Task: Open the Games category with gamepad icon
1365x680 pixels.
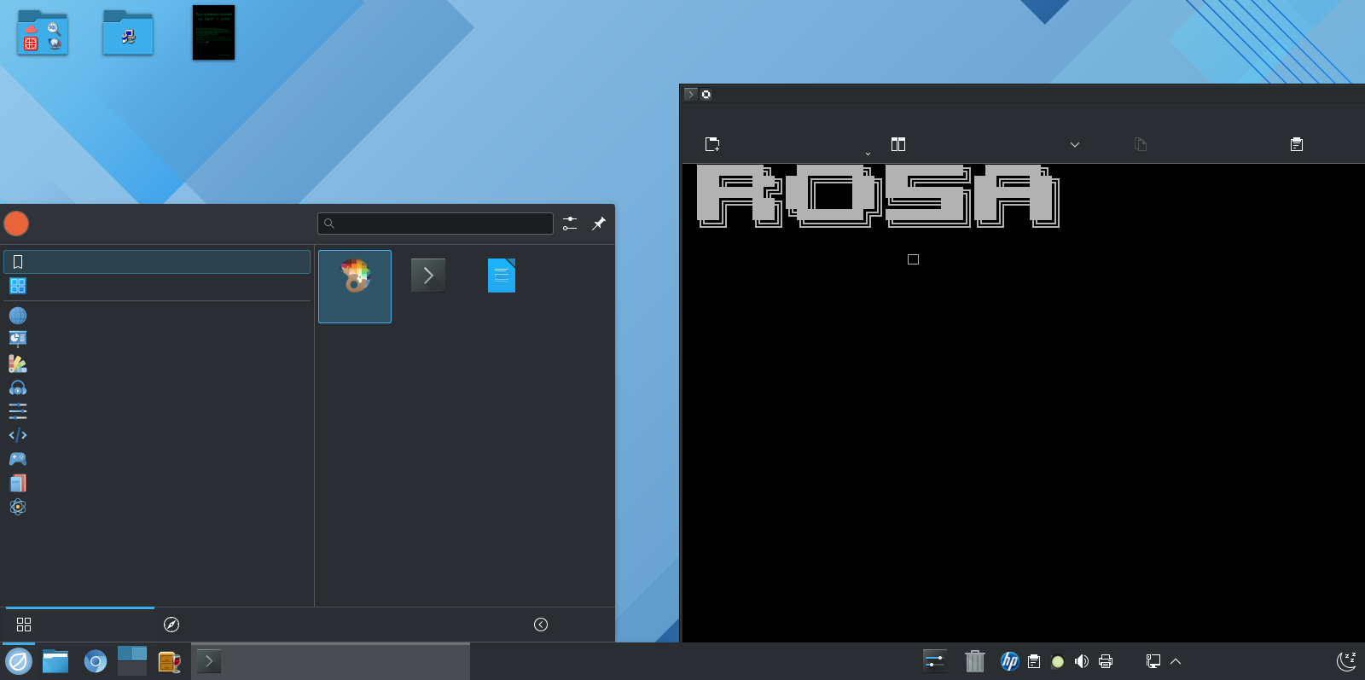Action: (x=18, y=459)
